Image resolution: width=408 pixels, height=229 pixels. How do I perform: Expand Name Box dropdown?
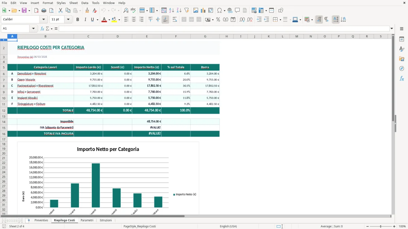[34, 28]
